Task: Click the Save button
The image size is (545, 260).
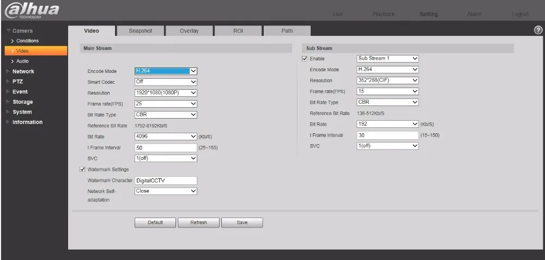Action: (x=242, y=222)
